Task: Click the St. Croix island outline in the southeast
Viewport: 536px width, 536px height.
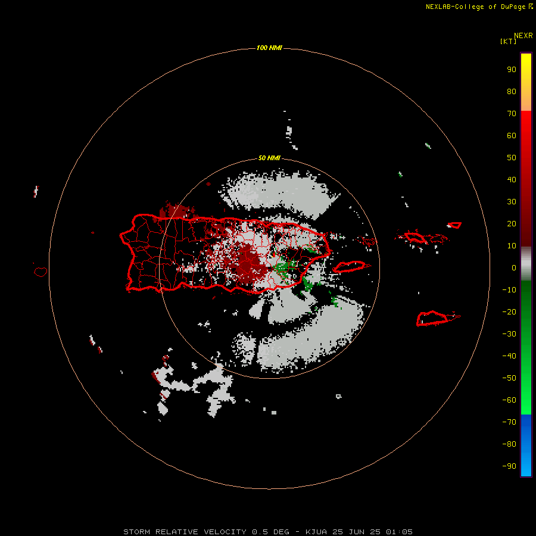Action: coord(432,318)
